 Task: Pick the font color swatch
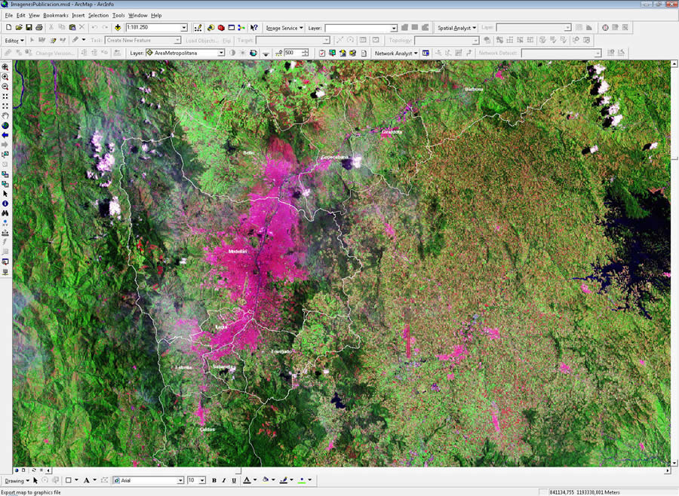[x=247, y=480]
